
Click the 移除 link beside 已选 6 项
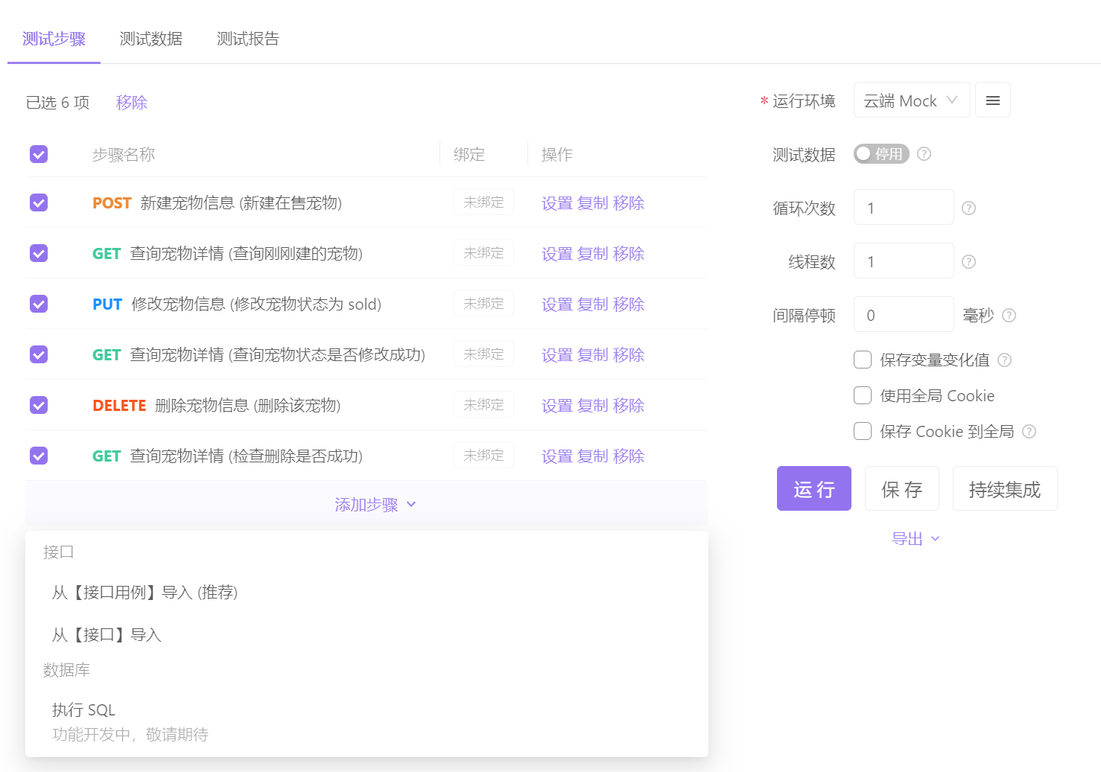132,103
